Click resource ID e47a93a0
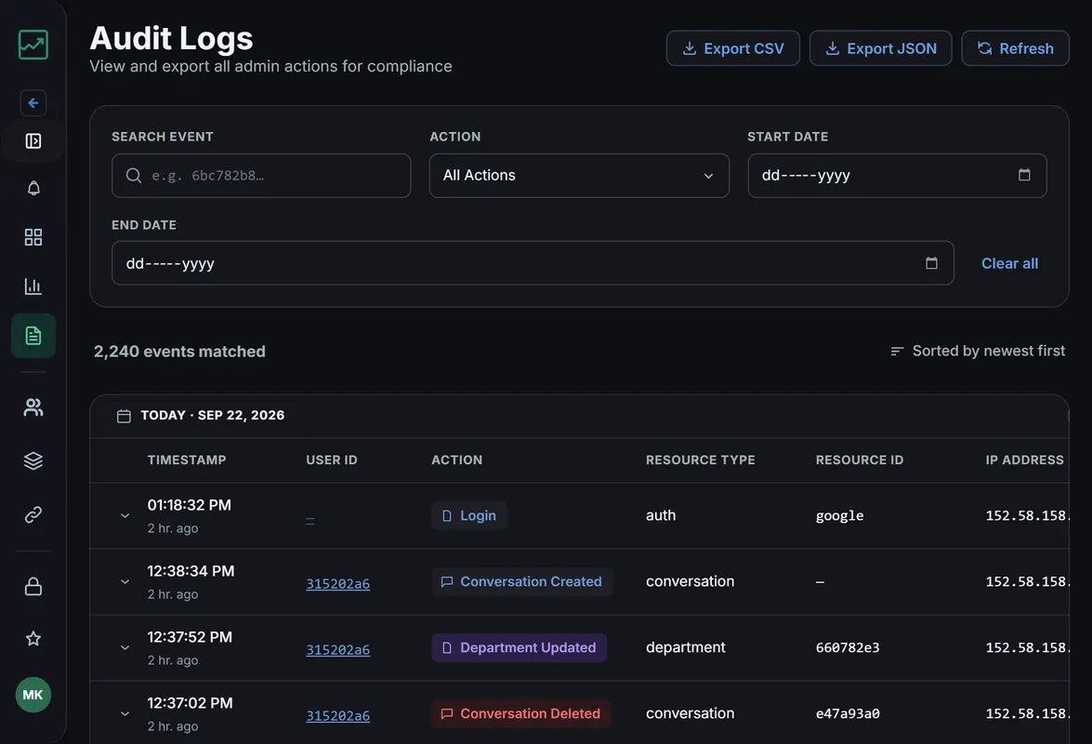Viewport: 1092px width, 744px height. [x=848, y=714]
